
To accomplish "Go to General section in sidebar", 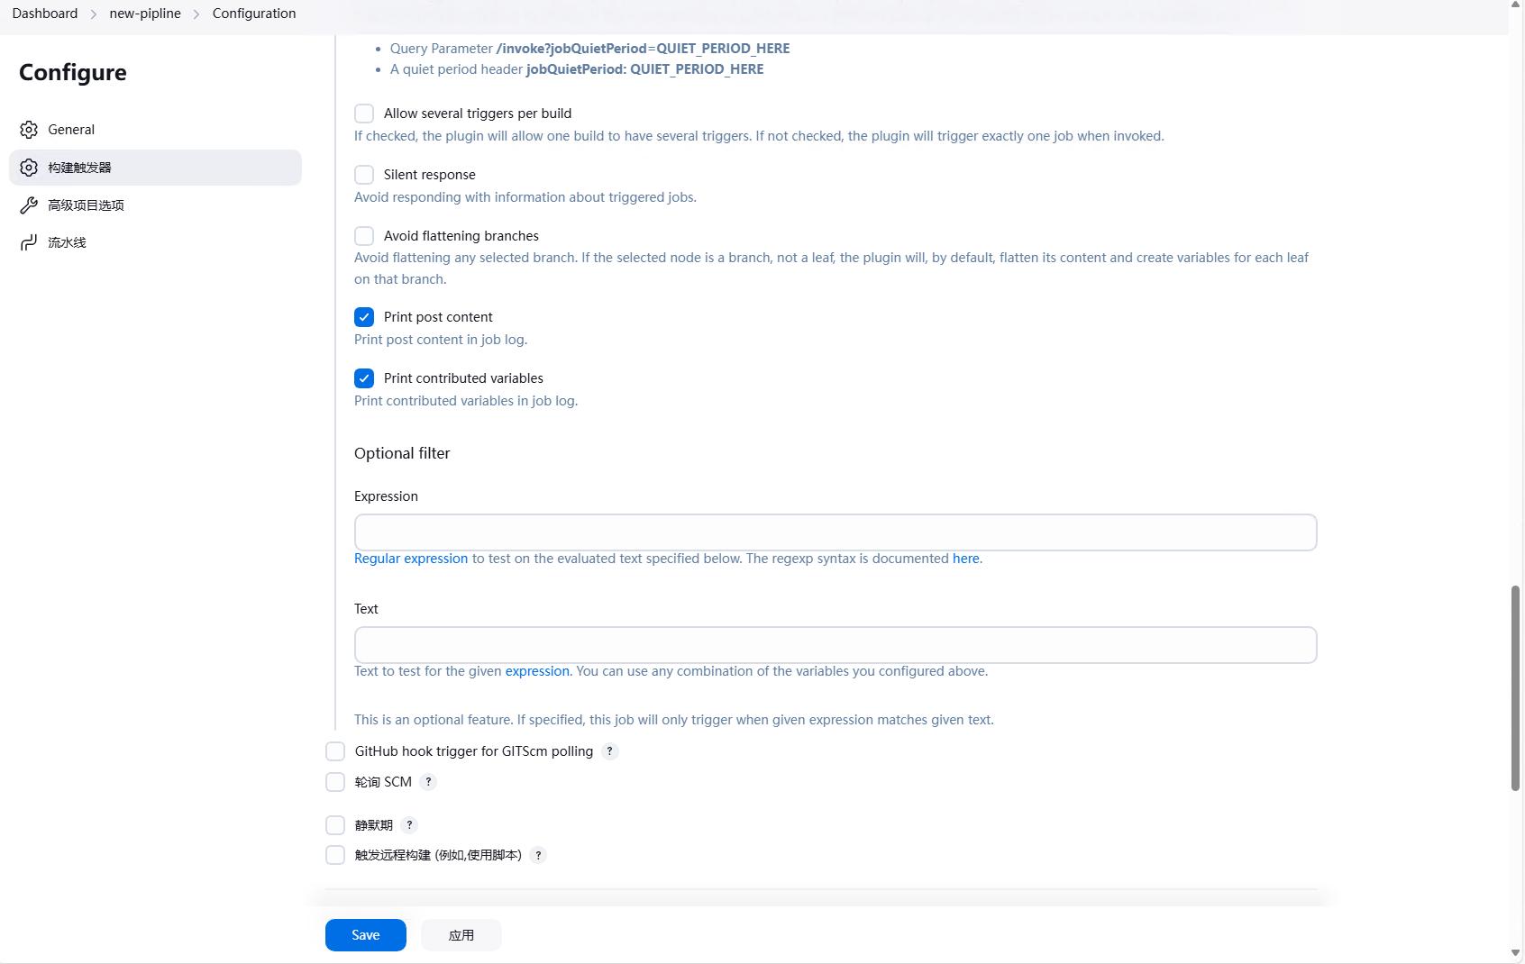I will click(155, 130).
